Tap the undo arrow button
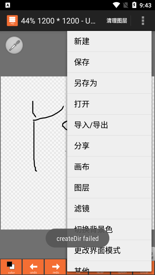Screen dimensions: 155x275 33,267
